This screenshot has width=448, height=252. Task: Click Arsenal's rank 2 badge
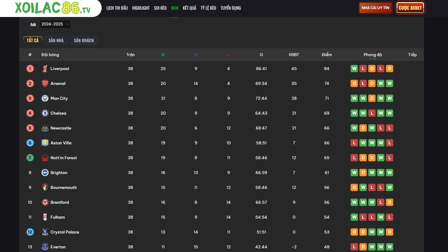tap(30, 83)
